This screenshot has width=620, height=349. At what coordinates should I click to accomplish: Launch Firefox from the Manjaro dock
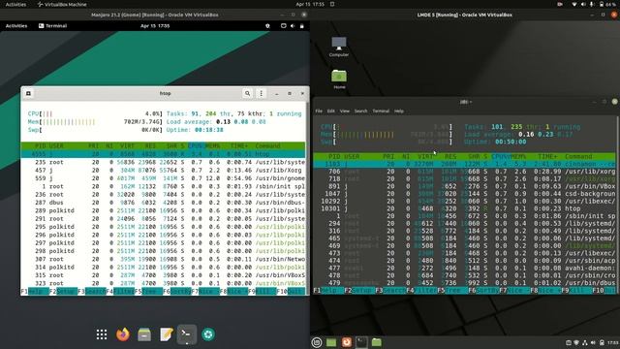(x=123, y=334)
